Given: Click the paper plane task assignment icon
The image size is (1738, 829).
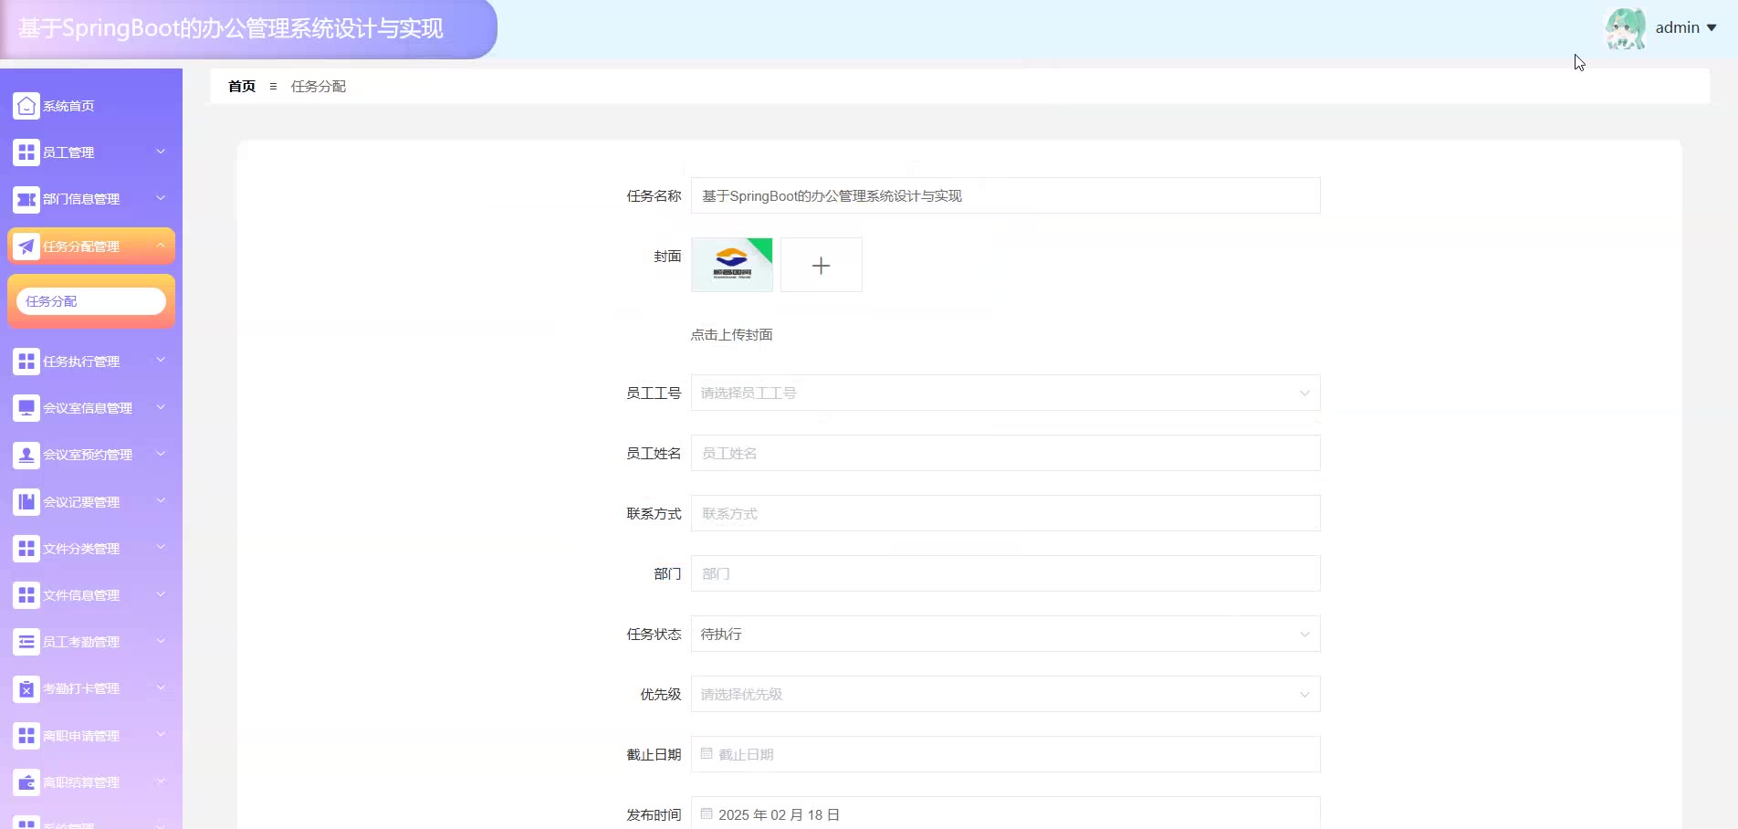Looking at the screenshot, I should click(26, 247).
